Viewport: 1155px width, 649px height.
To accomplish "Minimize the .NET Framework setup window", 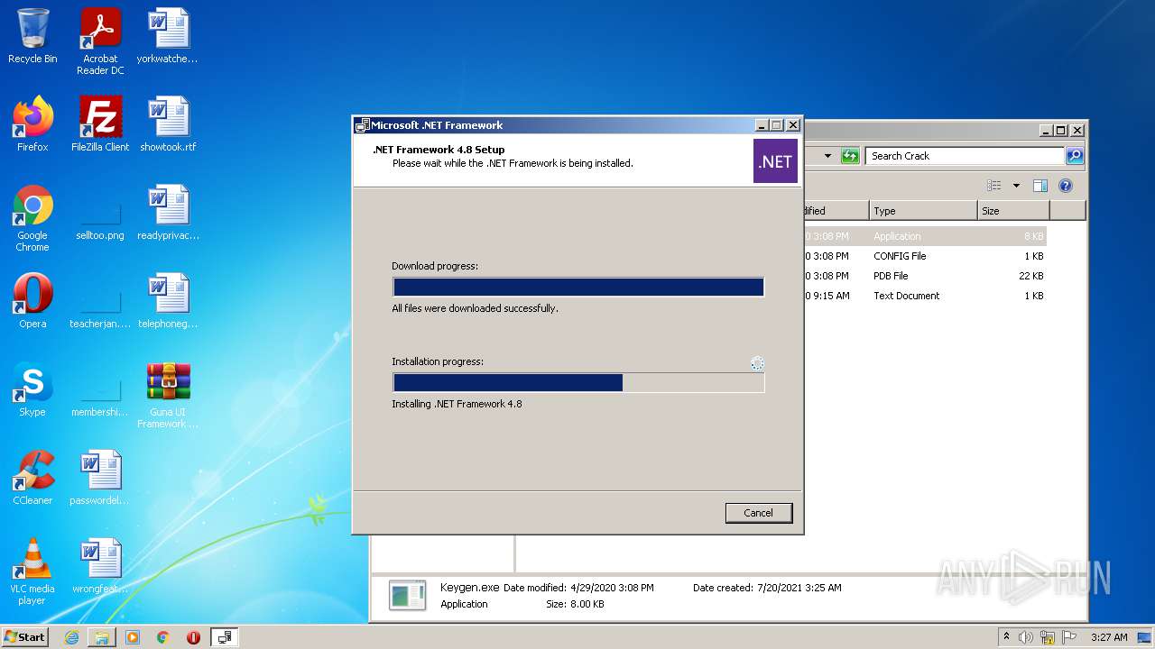I will click(761, 125).
